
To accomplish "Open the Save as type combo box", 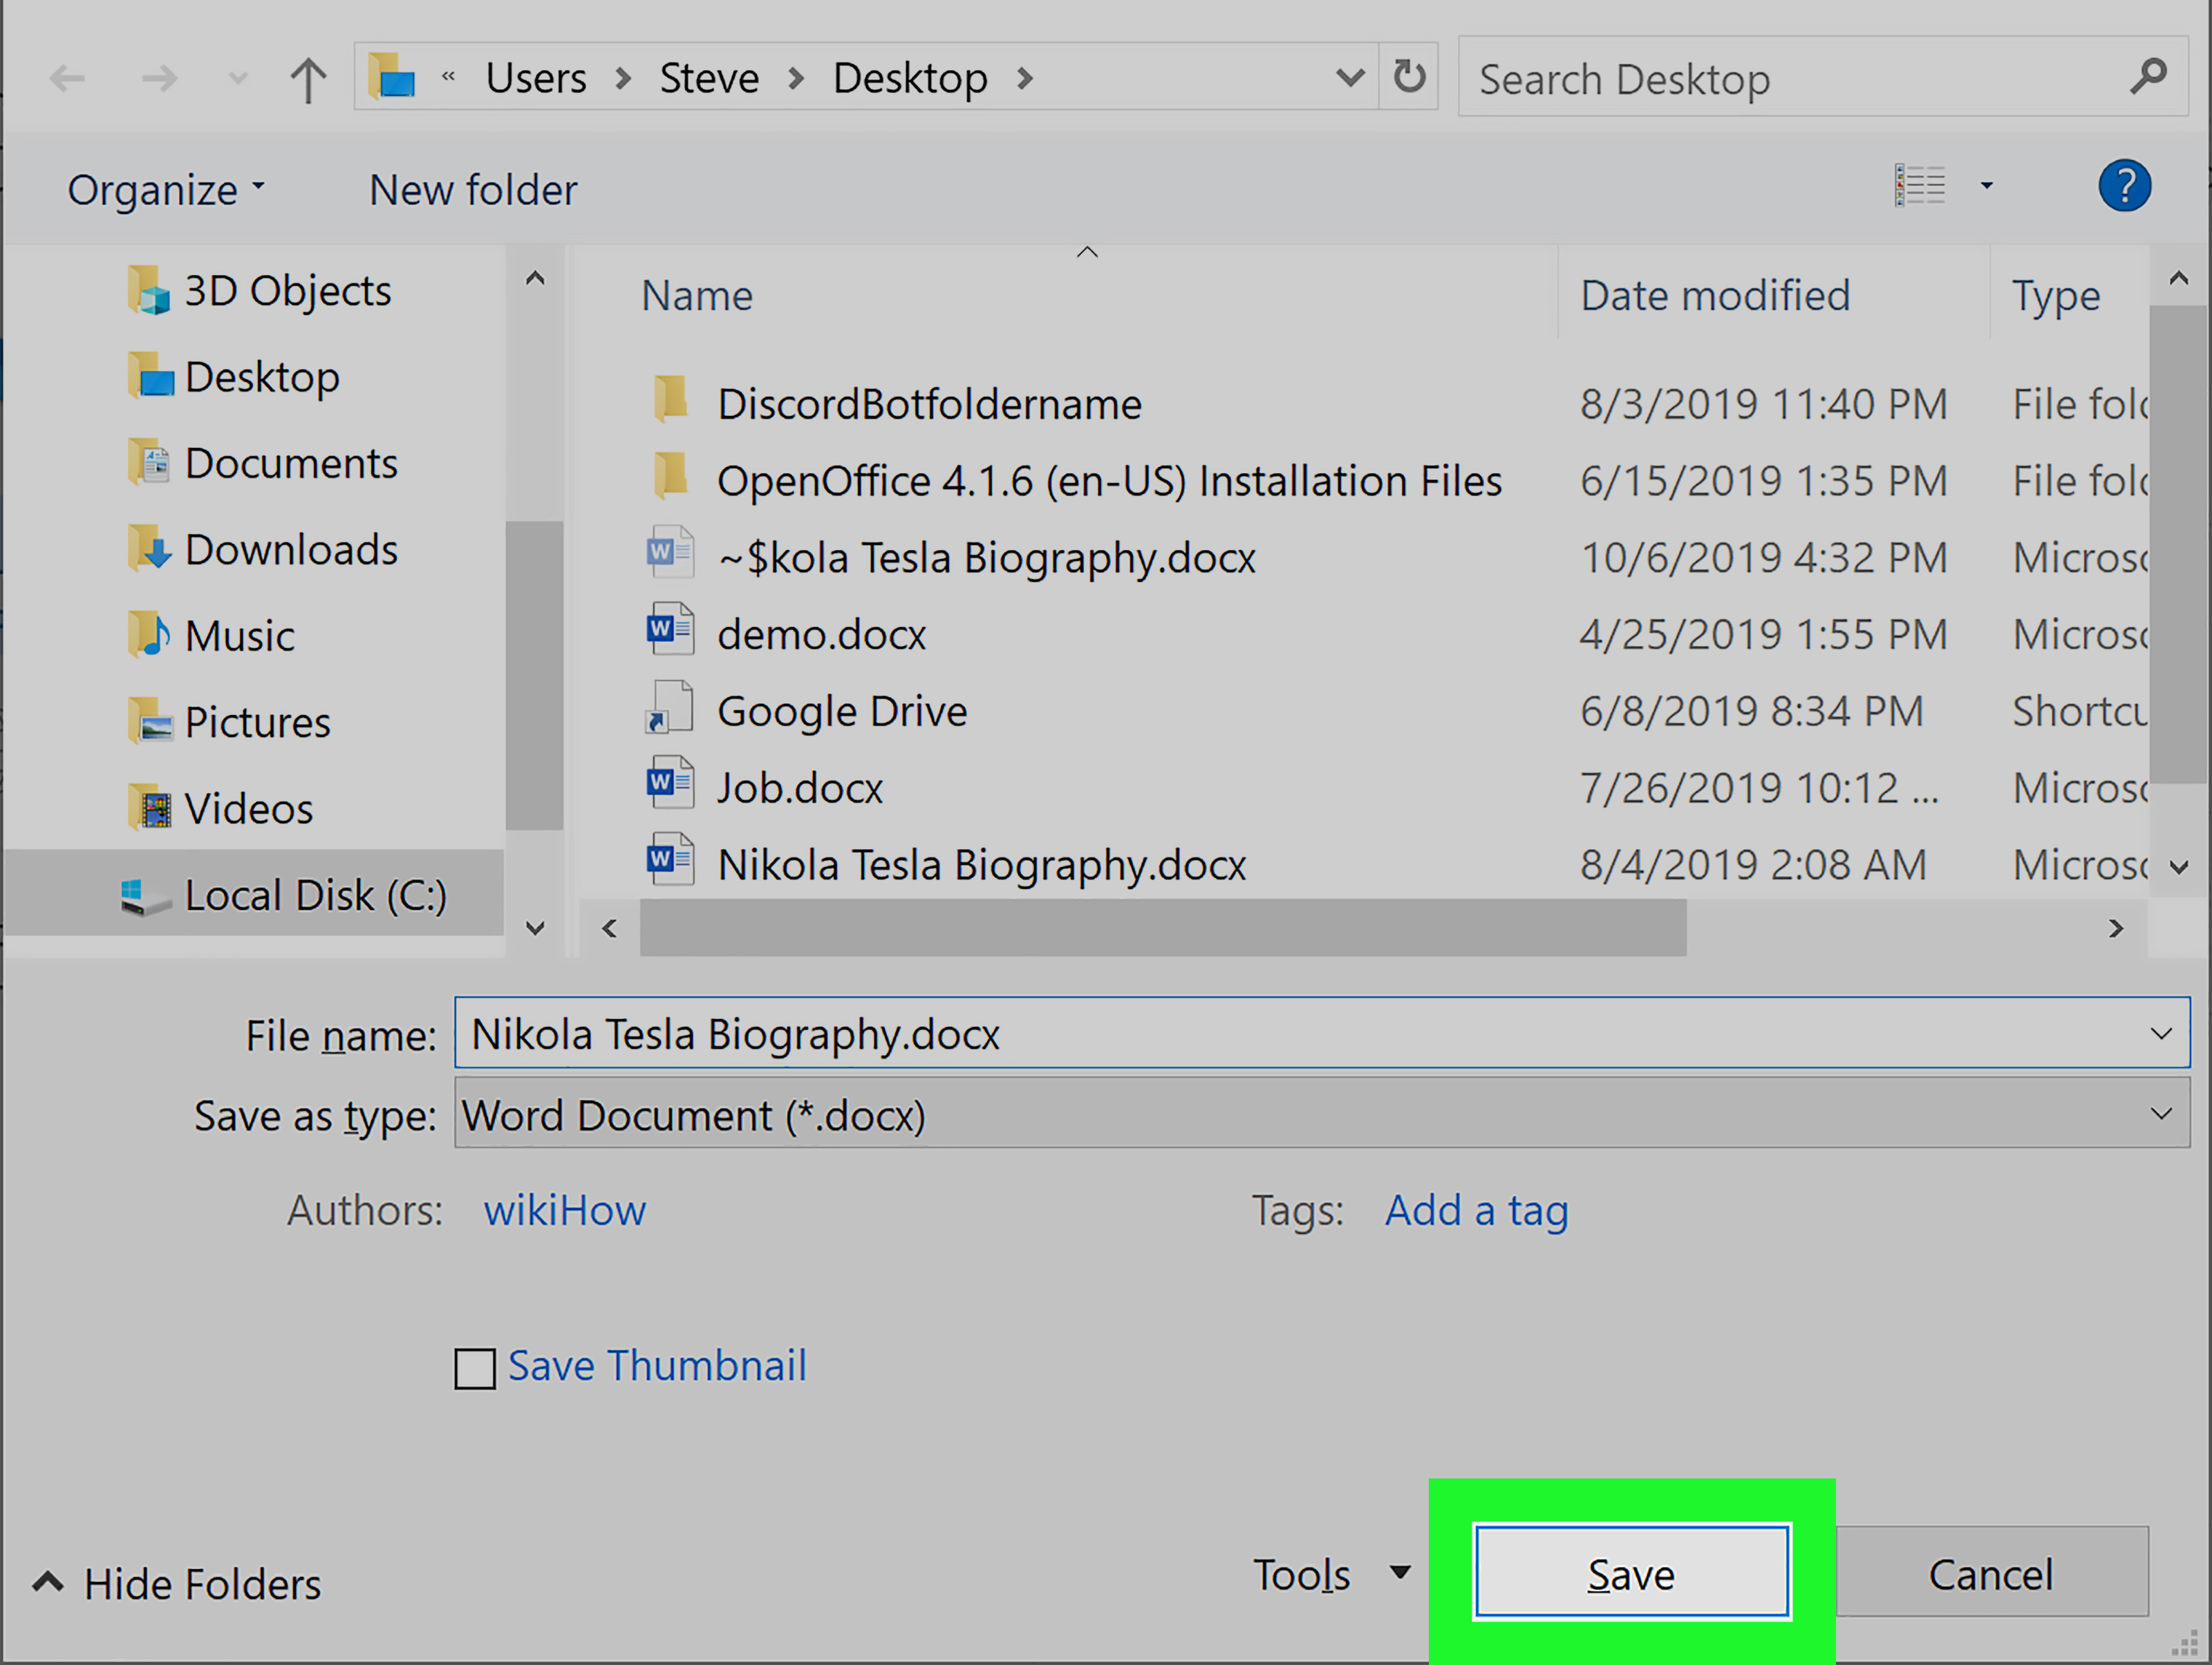I will pos(1321,1113).
